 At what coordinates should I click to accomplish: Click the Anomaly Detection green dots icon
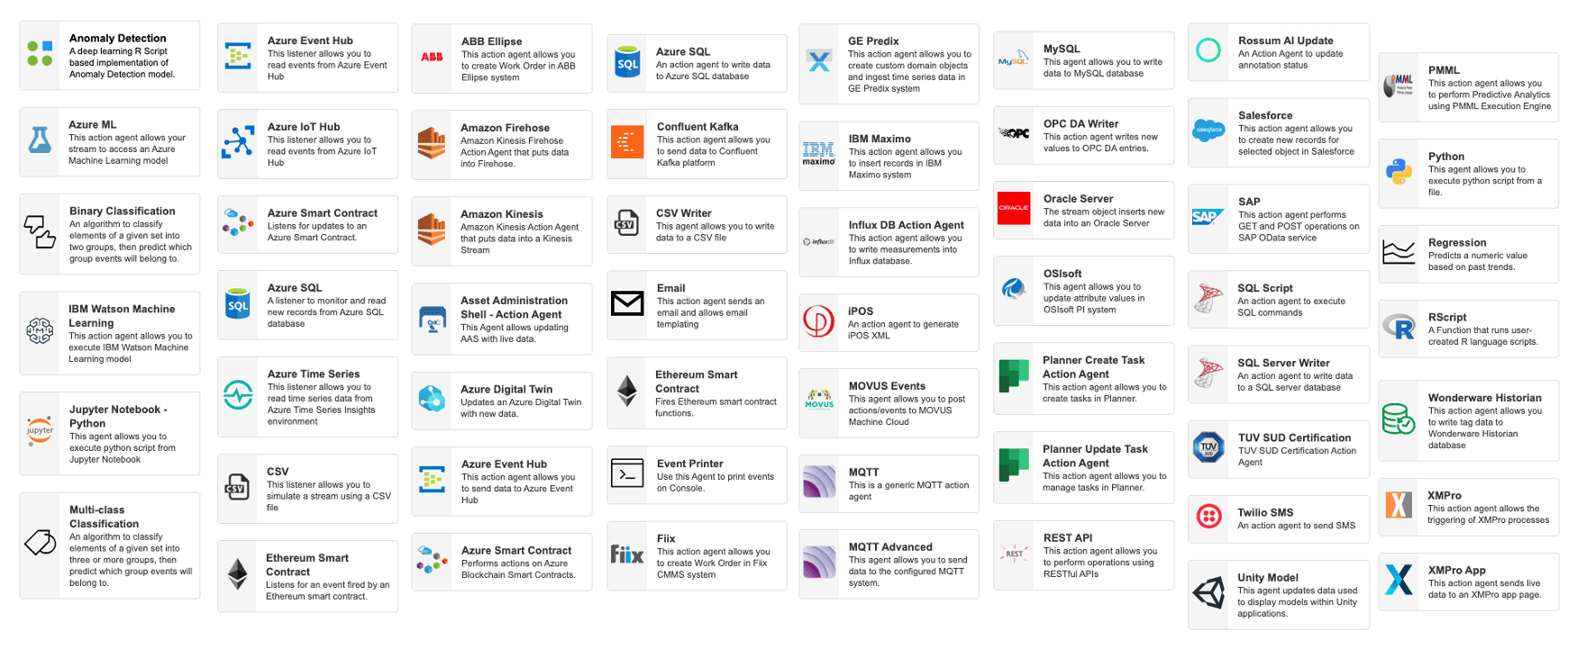(40, 53)
